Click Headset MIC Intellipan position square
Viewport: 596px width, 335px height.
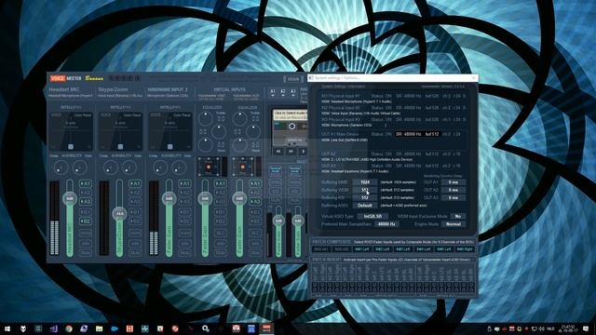(x=71, y=147)
